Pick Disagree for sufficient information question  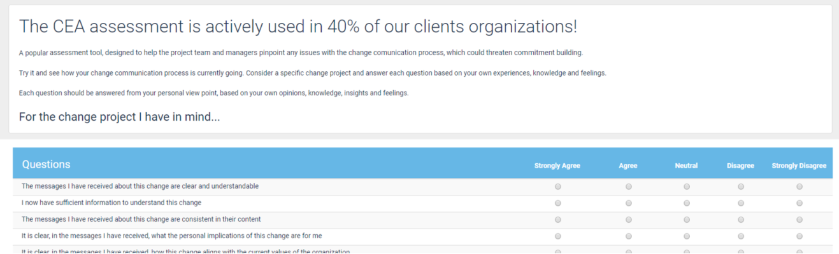click(x=741, y=203)
